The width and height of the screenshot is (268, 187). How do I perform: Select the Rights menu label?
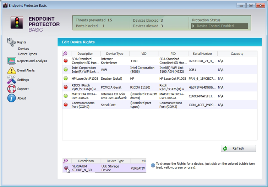pyautogui.click(x=22, y=42)
